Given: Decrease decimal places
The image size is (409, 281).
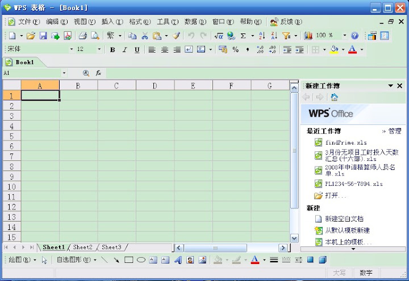Looking at the screenshot, I should [x=272, y=49].
